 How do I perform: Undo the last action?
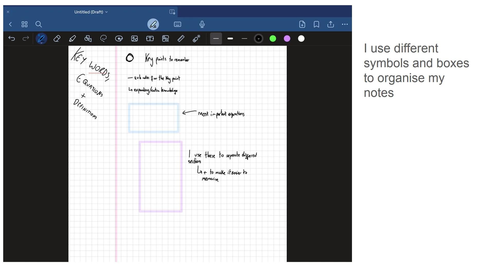click(11, 38)
